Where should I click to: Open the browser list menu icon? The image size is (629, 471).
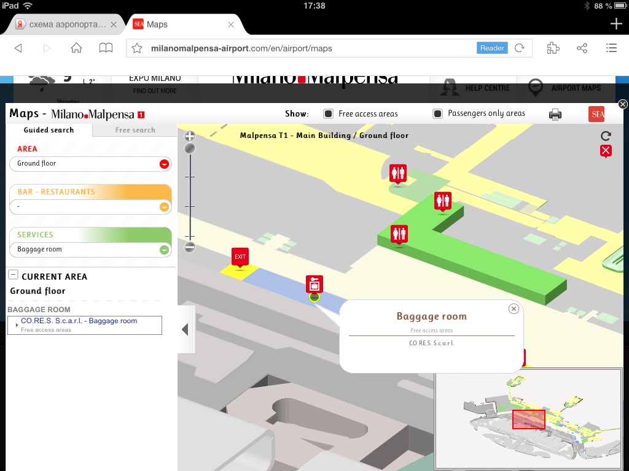(611, 48)
